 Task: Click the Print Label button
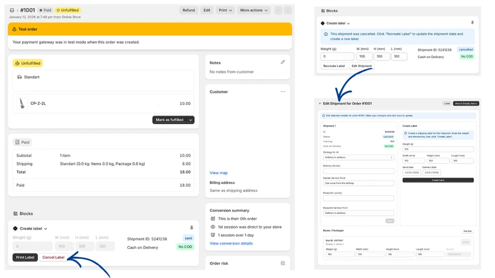(25, 257)
